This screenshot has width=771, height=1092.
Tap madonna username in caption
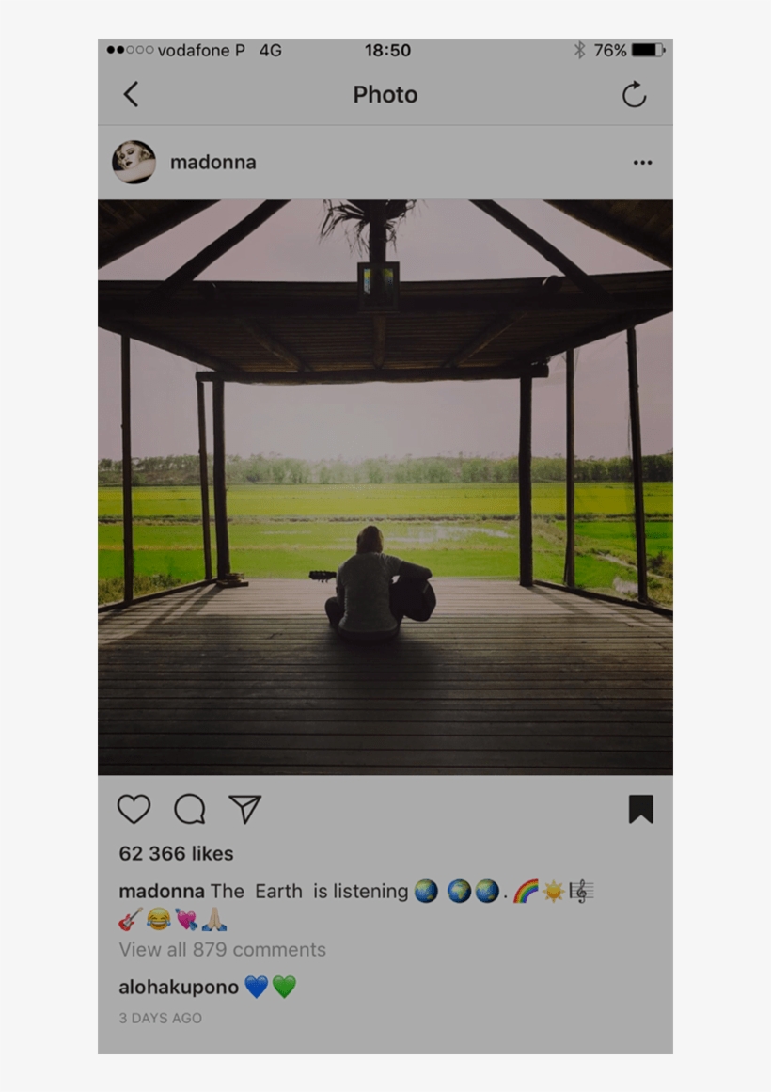[x=161, y=891]
